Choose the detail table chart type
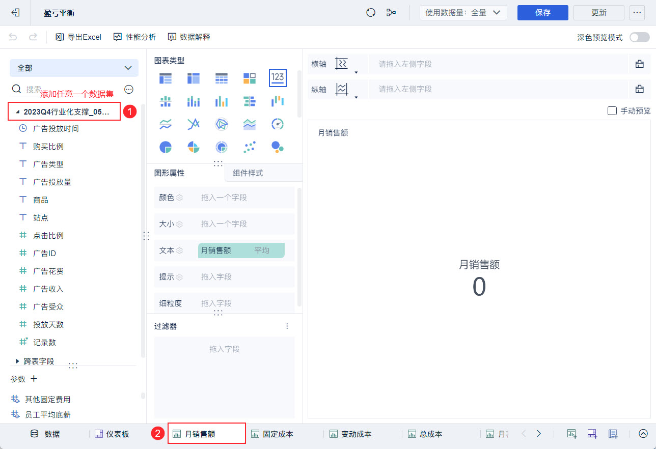The image size is (656, 449). [x=222, y=78]
